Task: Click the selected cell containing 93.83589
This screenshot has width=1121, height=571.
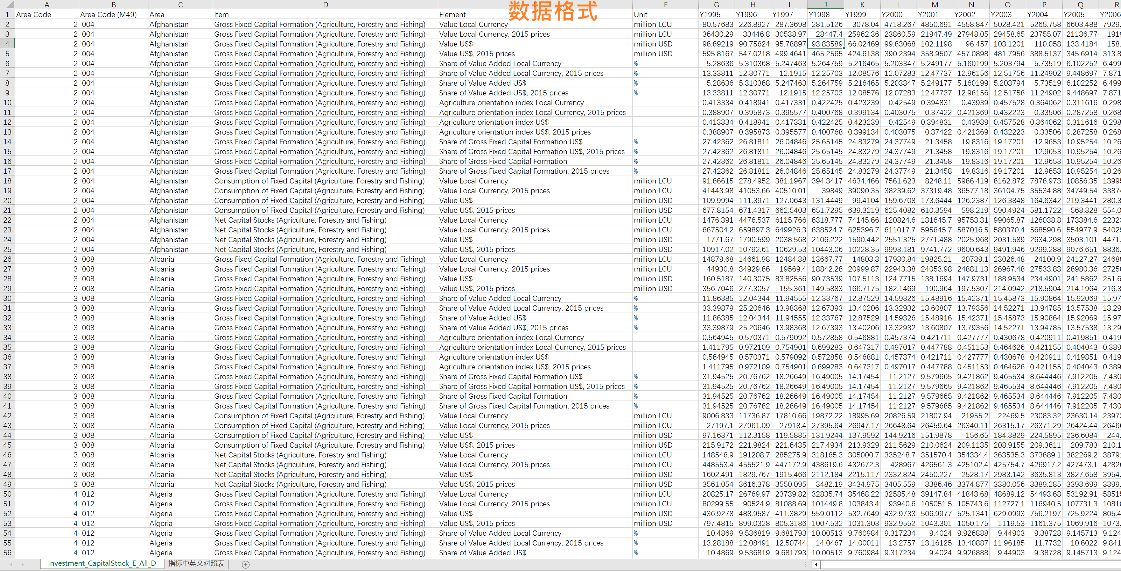Action: [826, 44]
